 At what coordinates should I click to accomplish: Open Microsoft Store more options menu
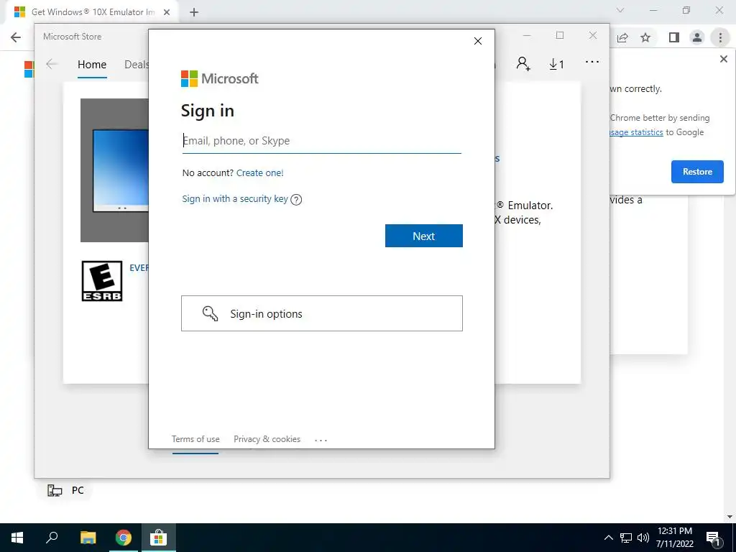click(x=592, y=62)
